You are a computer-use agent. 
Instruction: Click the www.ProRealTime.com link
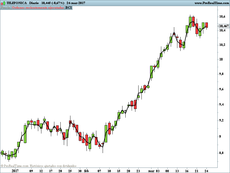pos(212,3)
